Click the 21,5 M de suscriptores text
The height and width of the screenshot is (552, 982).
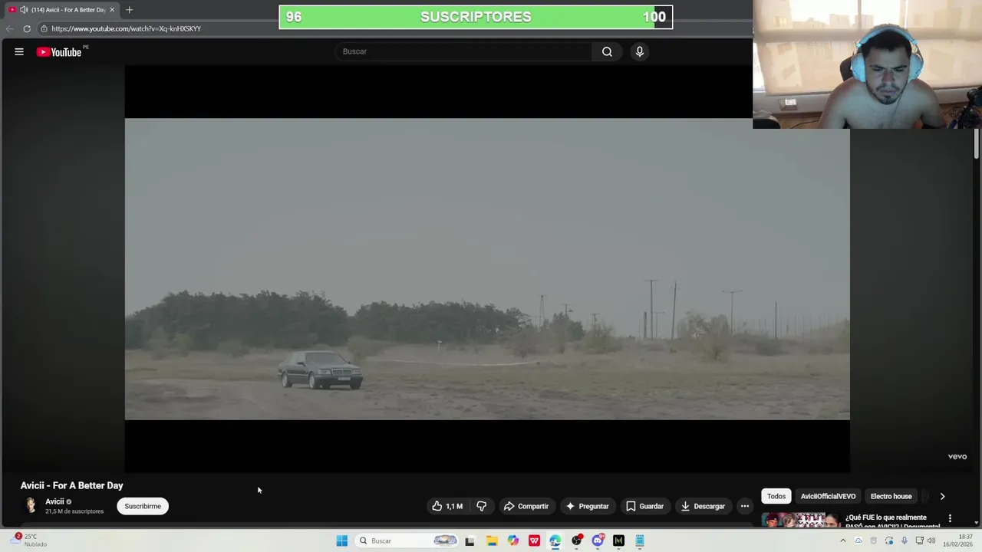[x=74, y=511]
